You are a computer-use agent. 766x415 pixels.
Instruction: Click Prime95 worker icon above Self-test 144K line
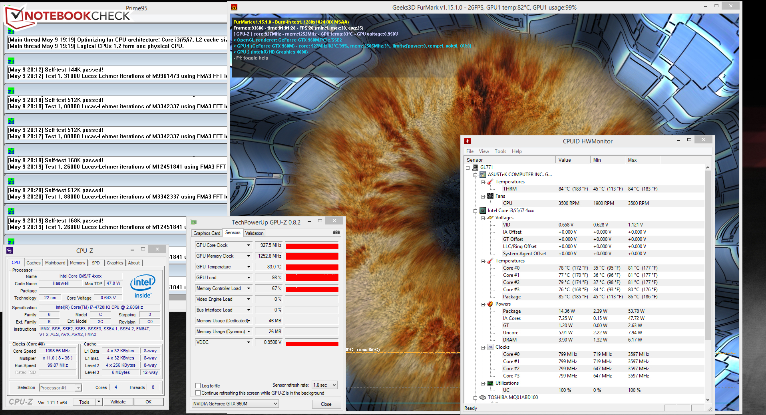11,61
